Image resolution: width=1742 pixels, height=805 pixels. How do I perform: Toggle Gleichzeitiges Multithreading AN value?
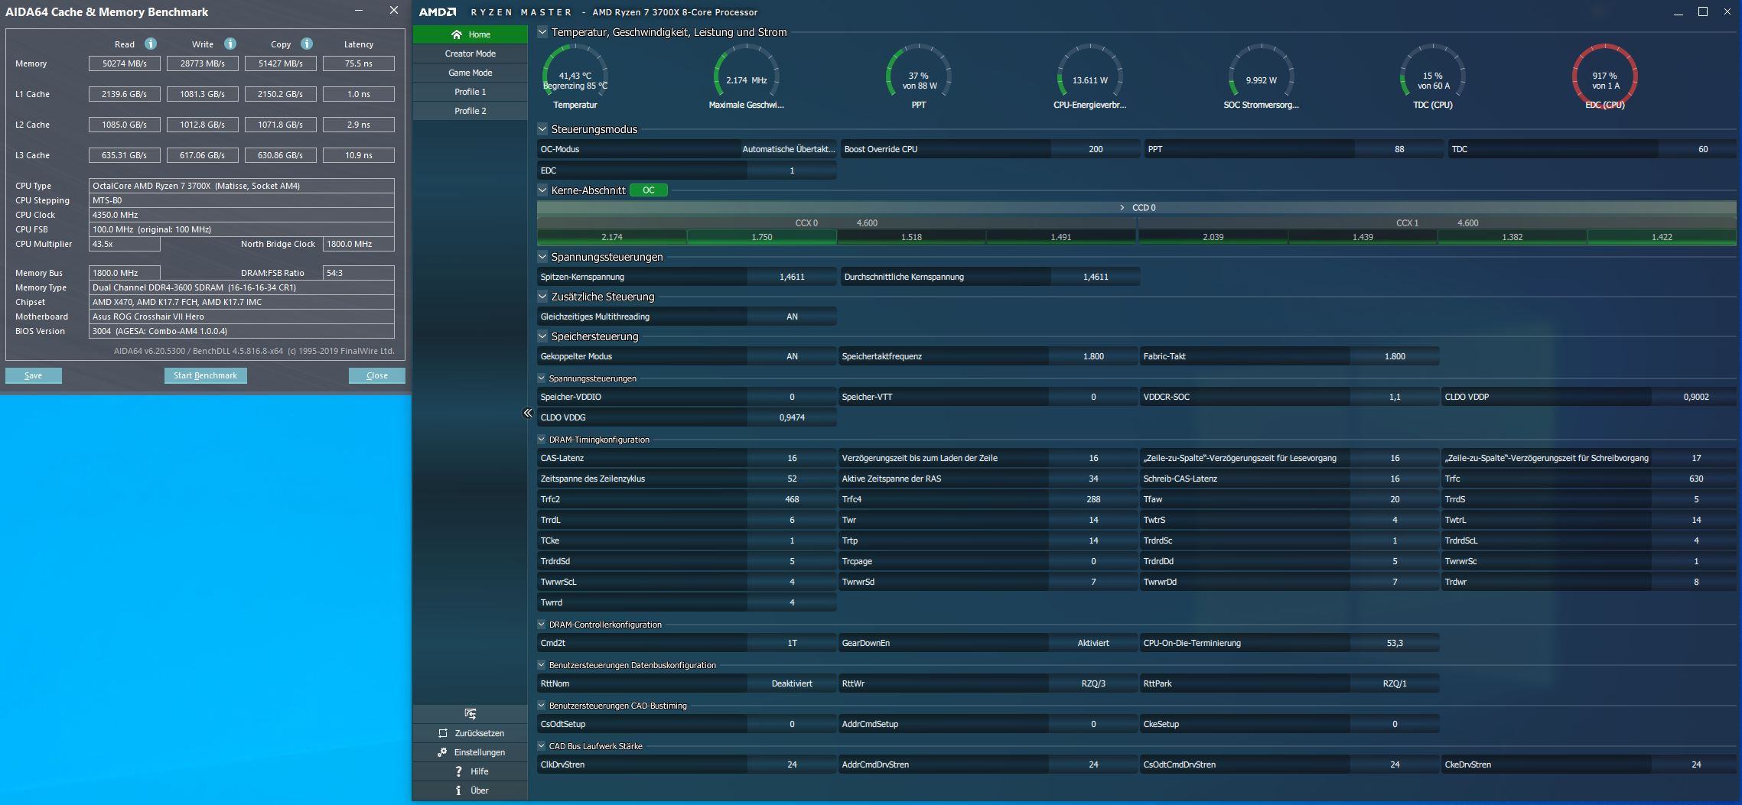click(x=792, y=316)
